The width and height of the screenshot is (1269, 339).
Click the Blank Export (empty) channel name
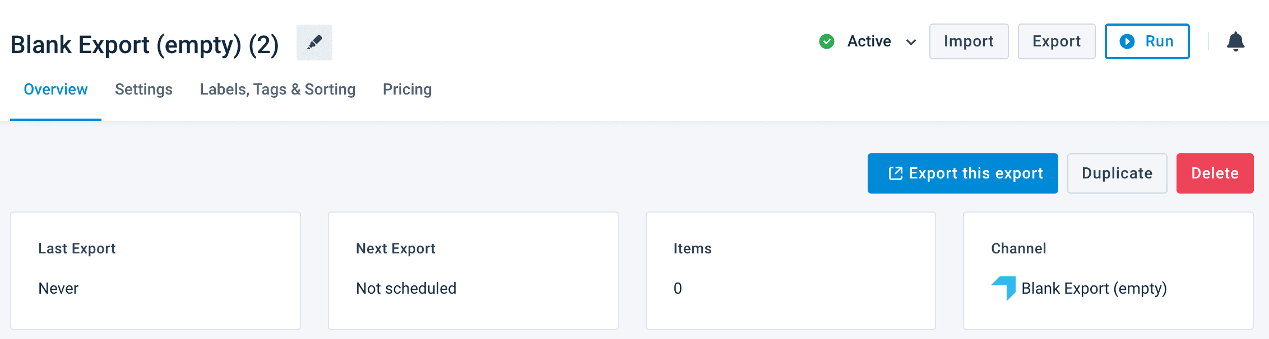coord(1094,289)
